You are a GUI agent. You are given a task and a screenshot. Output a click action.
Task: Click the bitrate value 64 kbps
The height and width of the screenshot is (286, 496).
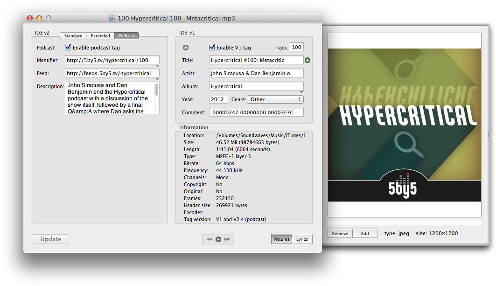pyautogui.click(x=225, y=163)
